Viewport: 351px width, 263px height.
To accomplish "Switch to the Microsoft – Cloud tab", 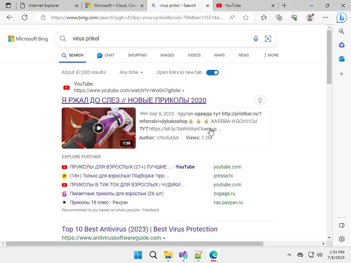I will (x=115, y=5).
